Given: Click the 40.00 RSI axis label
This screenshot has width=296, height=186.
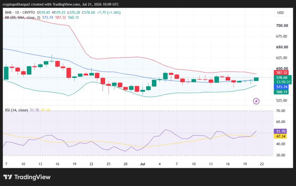Looking at the screenshot, I should point(281,144).
